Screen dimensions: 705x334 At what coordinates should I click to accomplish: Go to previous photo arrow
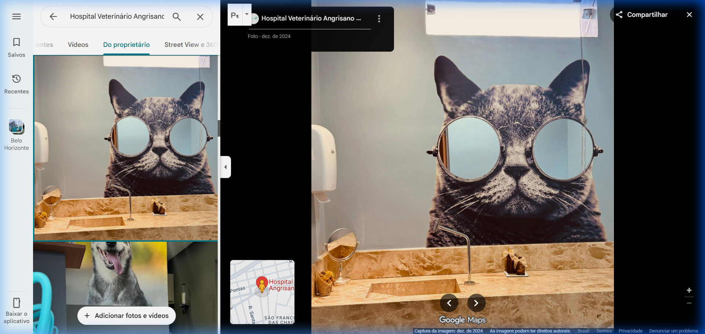(449, 303)
